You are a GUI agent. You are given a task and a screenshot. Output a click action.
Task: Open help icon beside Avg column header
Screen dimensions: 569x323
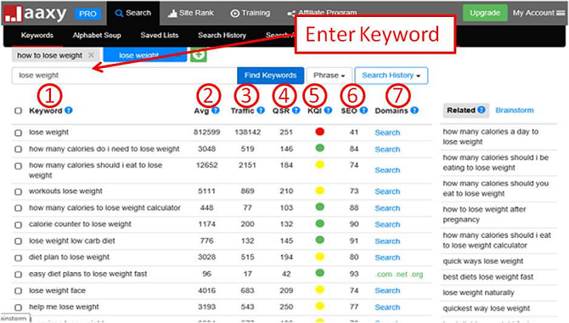pos(216,110)
